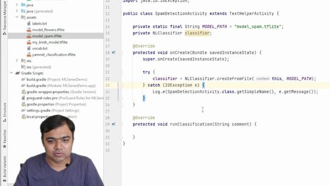Click the Module build.gradle icon
Screen dimensions: 330x186
pos(23,86)
